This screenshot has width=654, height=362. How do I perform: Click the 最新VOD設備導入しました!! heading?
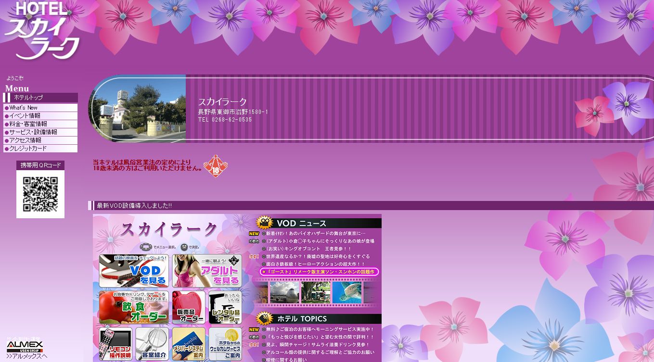[x=134, y=206]
